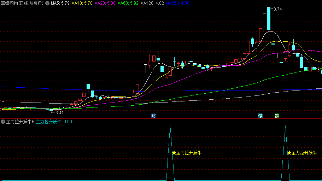
Task: Select the MA20: 5.80 legend label
Action: (105, 3)
